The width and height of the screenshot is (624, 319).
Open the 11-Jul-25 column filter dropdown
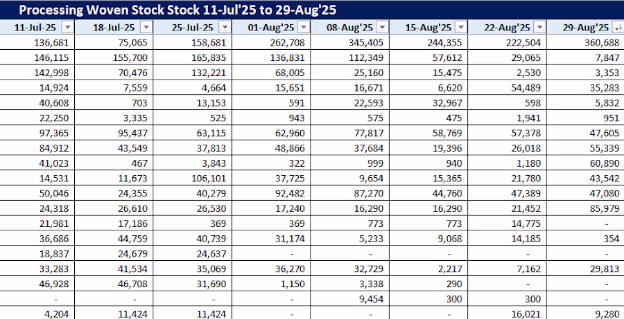click(x=67, y=27)
